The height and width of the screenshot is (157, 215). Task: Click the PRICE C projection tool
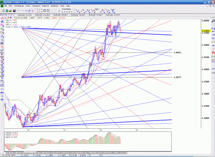click(x=2, y=57)
